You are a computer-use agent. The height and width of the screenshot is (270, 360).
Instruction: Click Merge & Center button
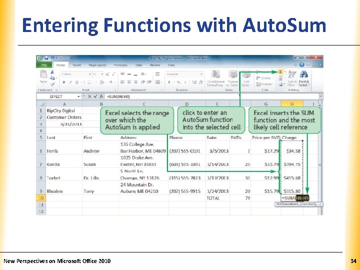[157, 82]
